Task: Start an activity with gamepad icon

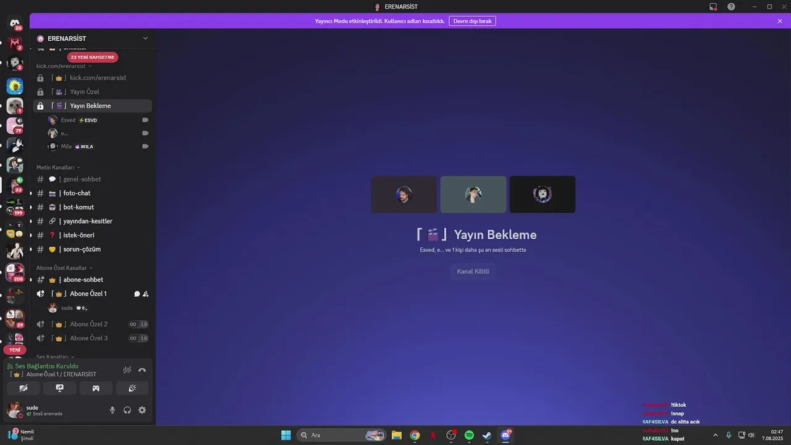Action: (x=96, y=388)
